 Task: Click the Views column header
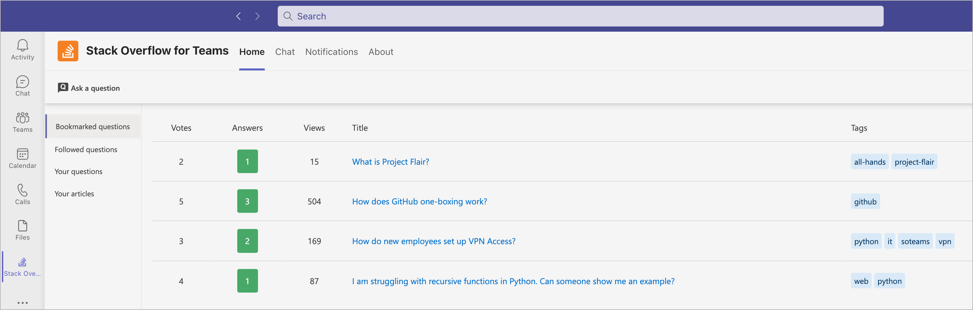(314, 128)
